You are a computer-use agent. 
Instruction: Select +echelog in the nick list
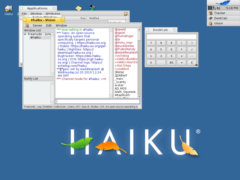tap(122, 56)
